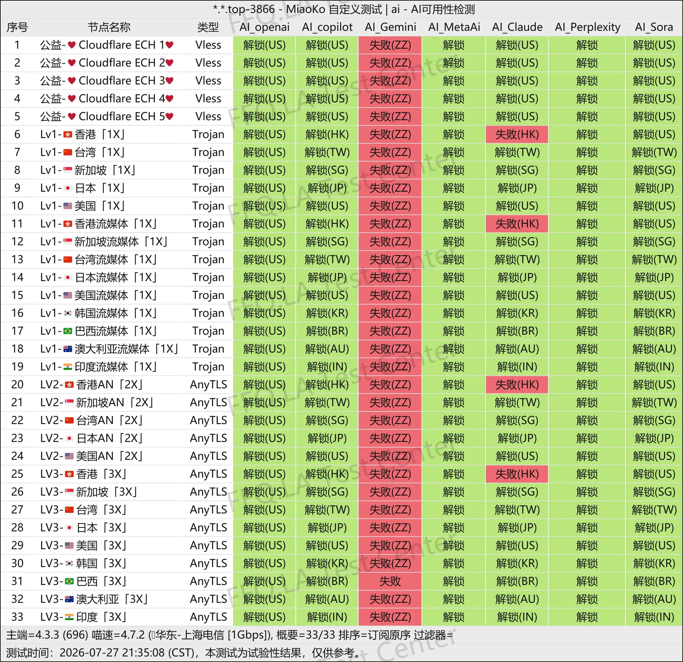Screen dimensions: 683x662
Task: Select the AI_Claude column header
Action: click(517, 27)
